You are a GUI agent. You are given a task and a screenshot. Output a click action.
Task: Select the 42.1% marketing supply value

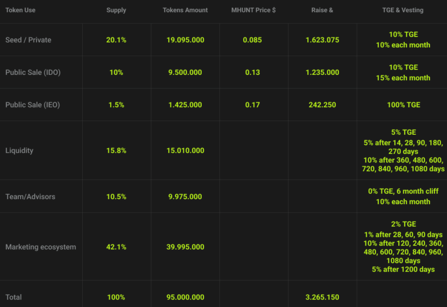[x=116, y=247]
